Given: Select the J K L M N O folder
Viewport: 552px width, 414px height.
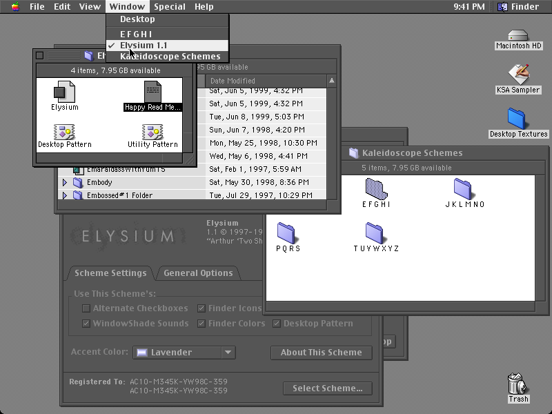Looking at the screenshot, I should pos(462,189).
